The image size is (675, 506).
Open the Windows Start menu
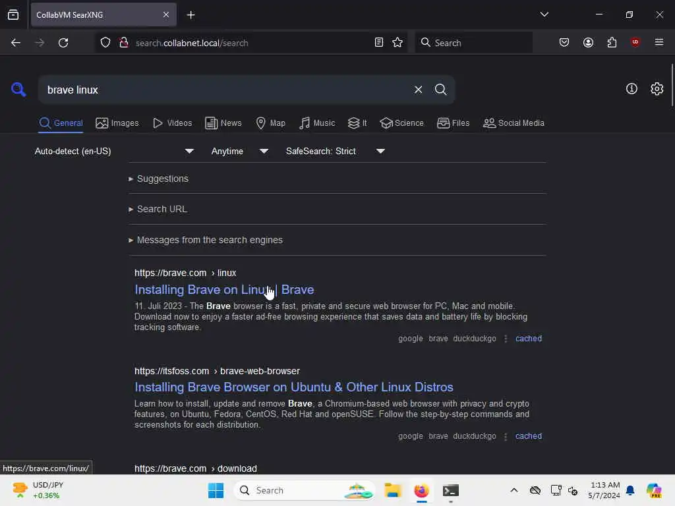pos(216,490)
